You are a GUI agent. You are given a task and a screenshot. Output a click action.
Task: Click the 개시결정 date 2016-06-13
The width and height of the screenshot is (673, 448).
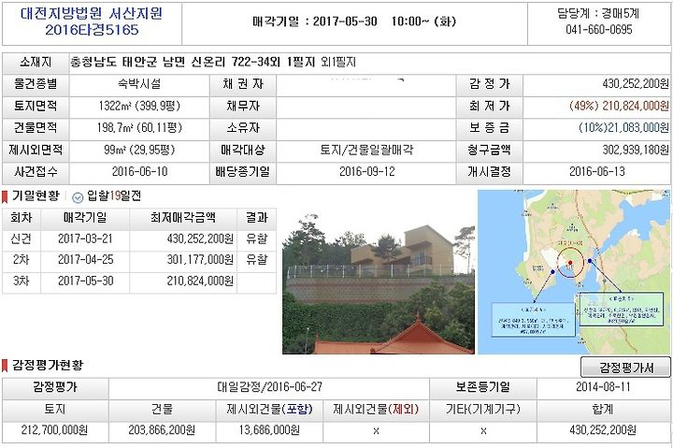tap(596, 172)
